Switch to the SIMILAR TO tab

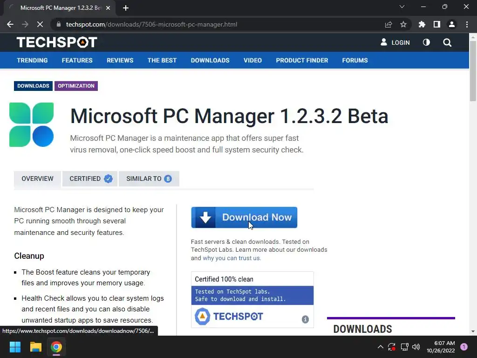pyautogui.click(x=149, y=179)
